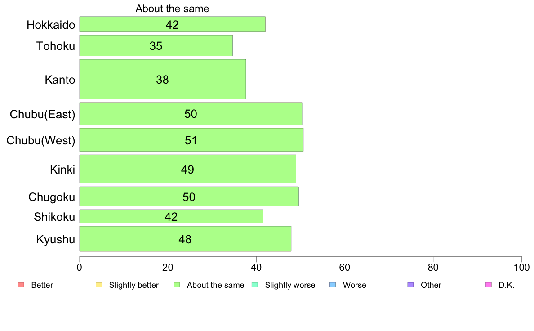Click the Kyushu region label
Image resolution: width=534 pixels, height=331 pixels.
tap(55, 239)
